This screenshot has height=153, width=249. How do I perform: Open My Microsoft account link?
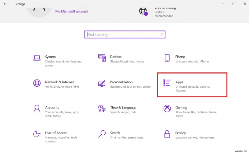[72, 12]
